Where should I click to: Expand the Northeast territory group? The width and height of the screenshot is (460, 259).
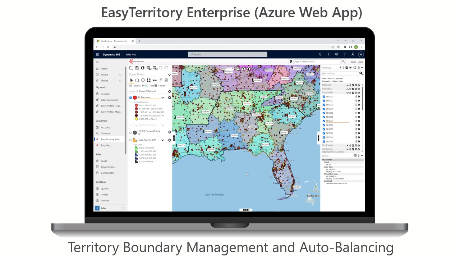(x=348, y=89)
